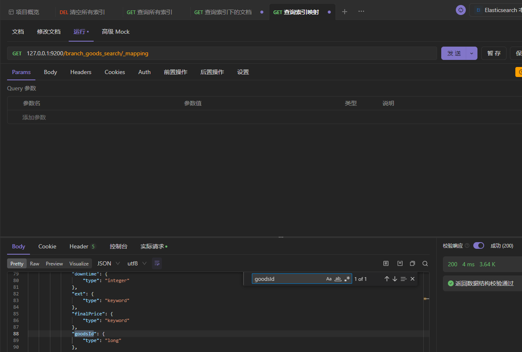The image size is (522, 352).
Task: Open the GET 查询所有索引 tab
Action: pos(149,12)
